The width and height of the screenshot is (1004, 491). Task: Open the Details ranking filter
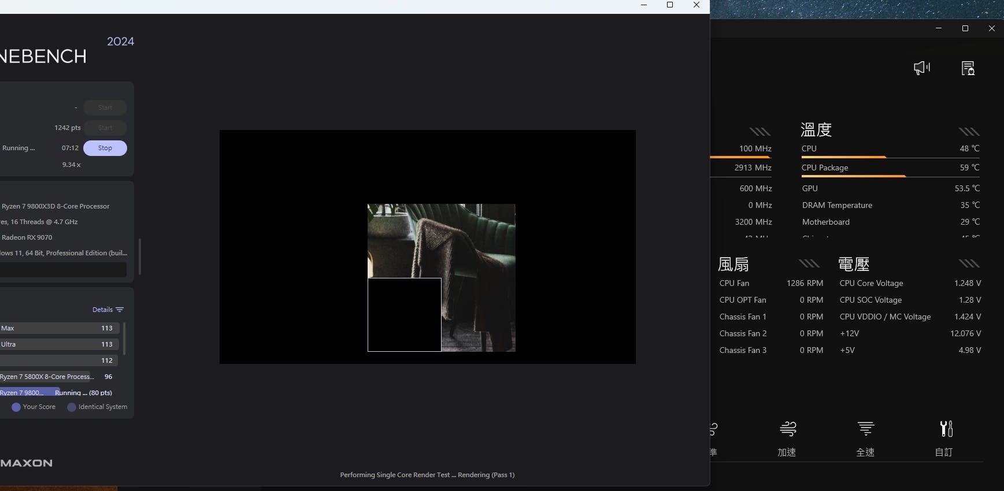coord(108,310)
